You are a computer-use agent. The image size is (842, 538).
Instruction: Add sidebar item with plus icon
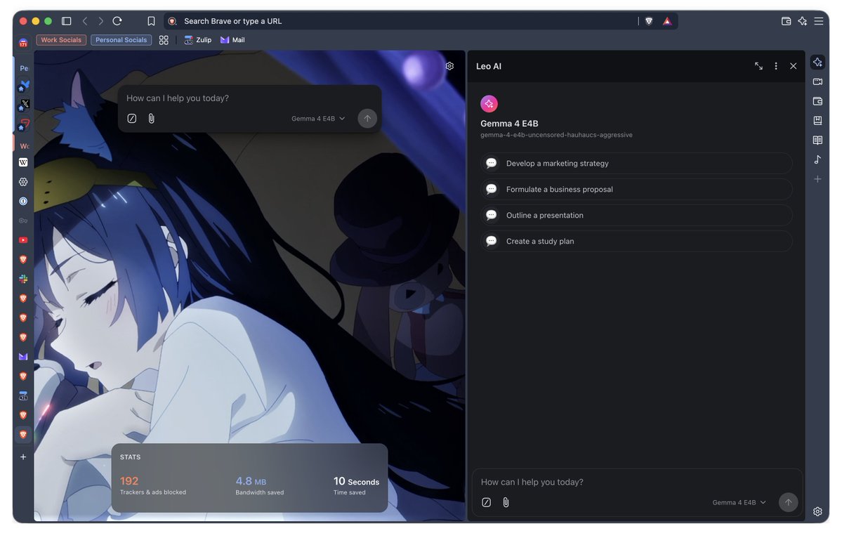[817, 179]
